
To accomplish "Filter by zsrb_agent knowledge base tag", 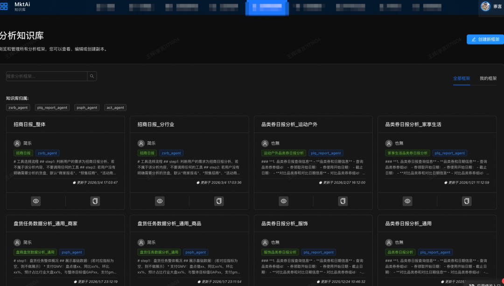I will 18,107.
